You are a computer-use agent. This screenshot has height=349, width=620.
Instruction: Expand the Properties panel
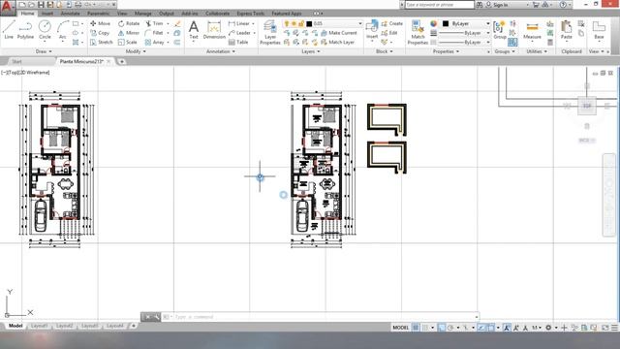pyautogui.click(x=446, y=51)
